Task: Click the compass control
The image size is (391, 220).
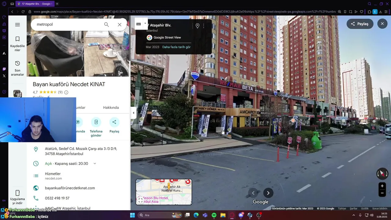Action: (x=382, y=174)
